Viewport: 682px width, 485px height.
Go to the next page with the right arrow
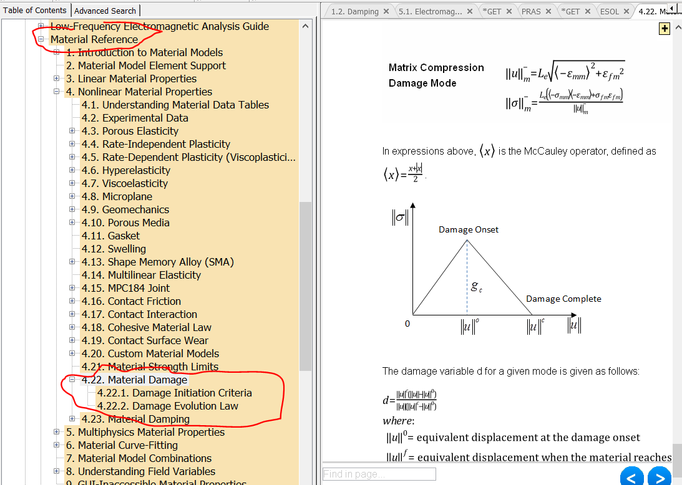pos(659,478)
